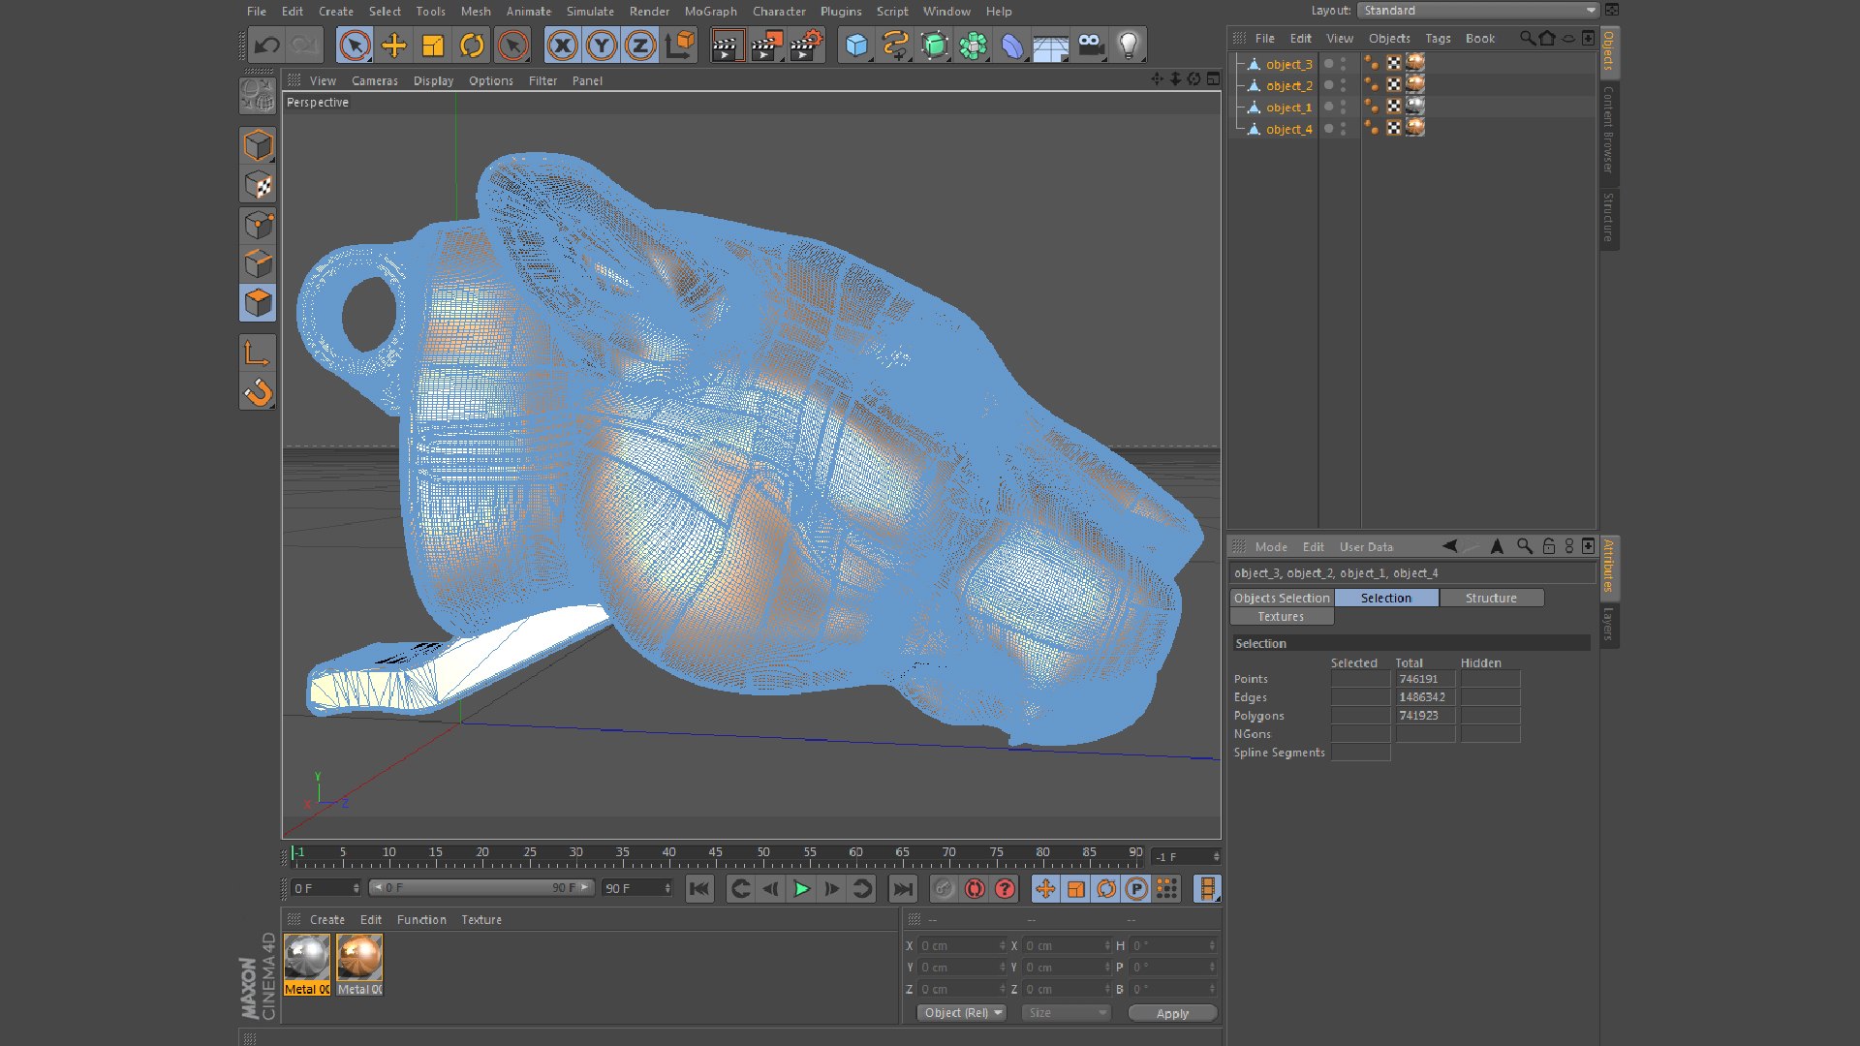Click the Objects Selection button
The image size is (1860, 1046).
pyautogui.click(x=1282, y=599)
